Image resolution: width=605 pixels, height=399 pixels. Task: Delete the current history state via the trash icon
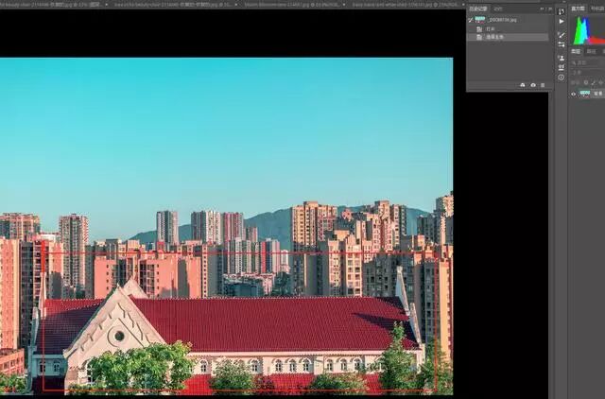543,85
